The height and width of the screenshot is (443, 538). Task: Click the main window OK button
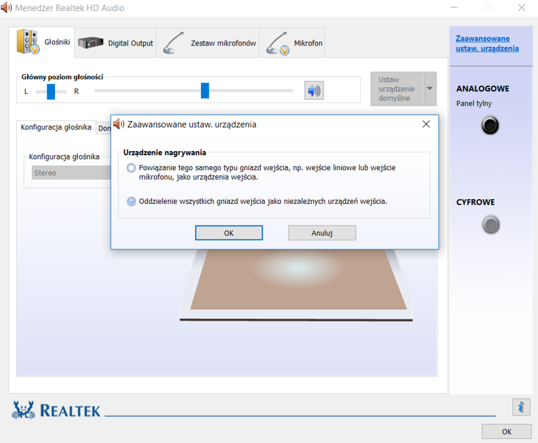(507, 431)
